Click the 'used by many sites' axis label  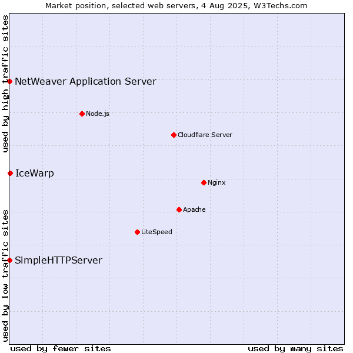[x=295, y=349]
